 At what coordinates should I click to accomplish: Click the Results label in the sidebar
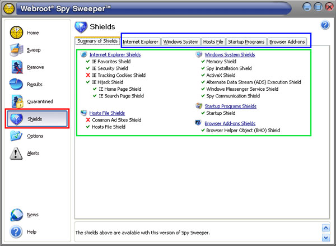[35, 84]
